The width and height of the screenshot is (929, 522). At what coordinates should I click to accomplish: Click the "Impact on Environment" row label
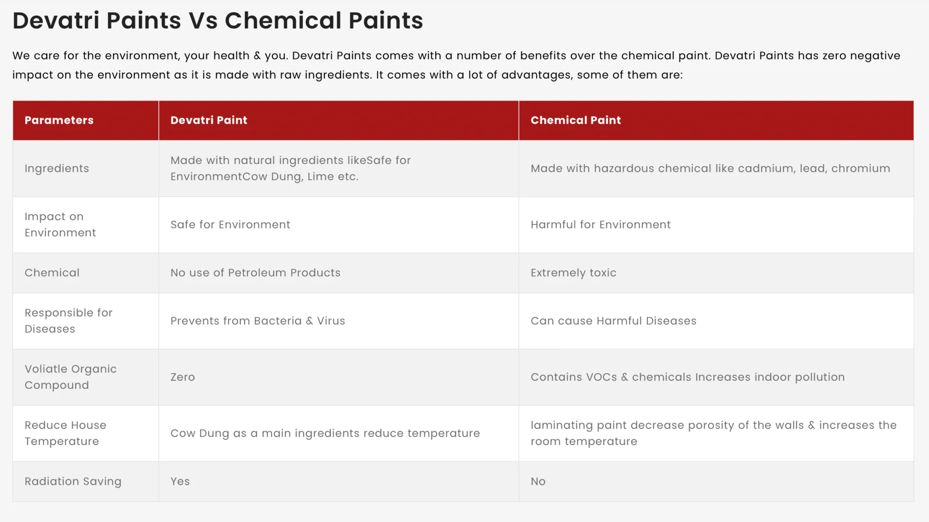(x=60, y=225)
